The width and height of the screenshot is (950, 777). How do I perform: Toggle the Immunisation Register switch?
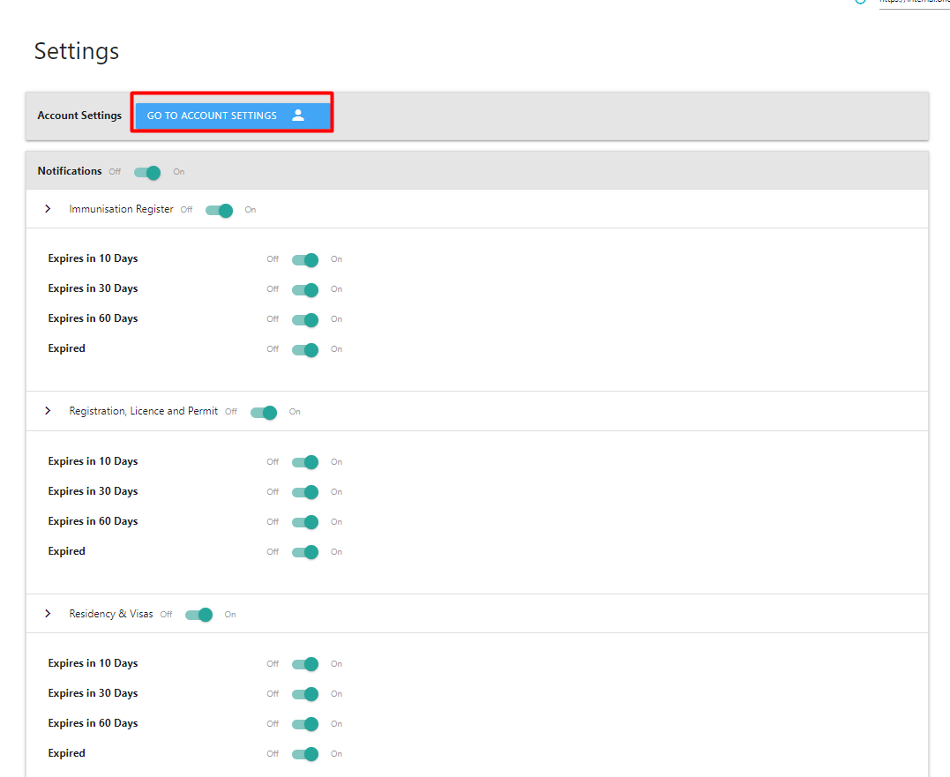[x=219, y=210]
